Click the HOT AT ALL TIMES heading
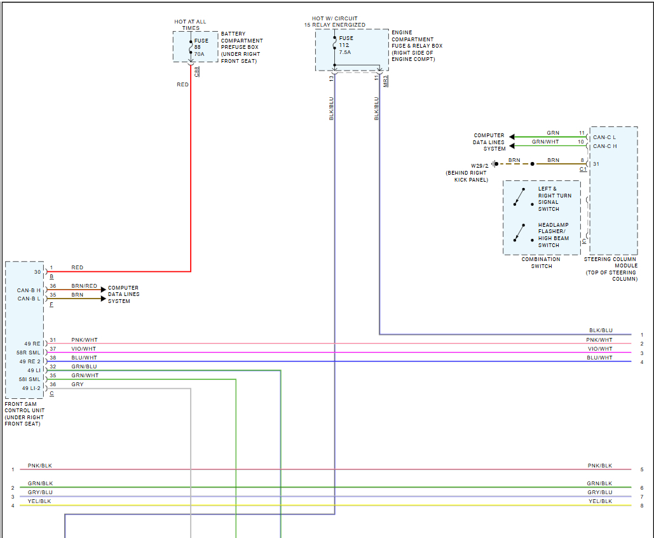The width and height of the screenshot is (654, 538). point(191,25)
